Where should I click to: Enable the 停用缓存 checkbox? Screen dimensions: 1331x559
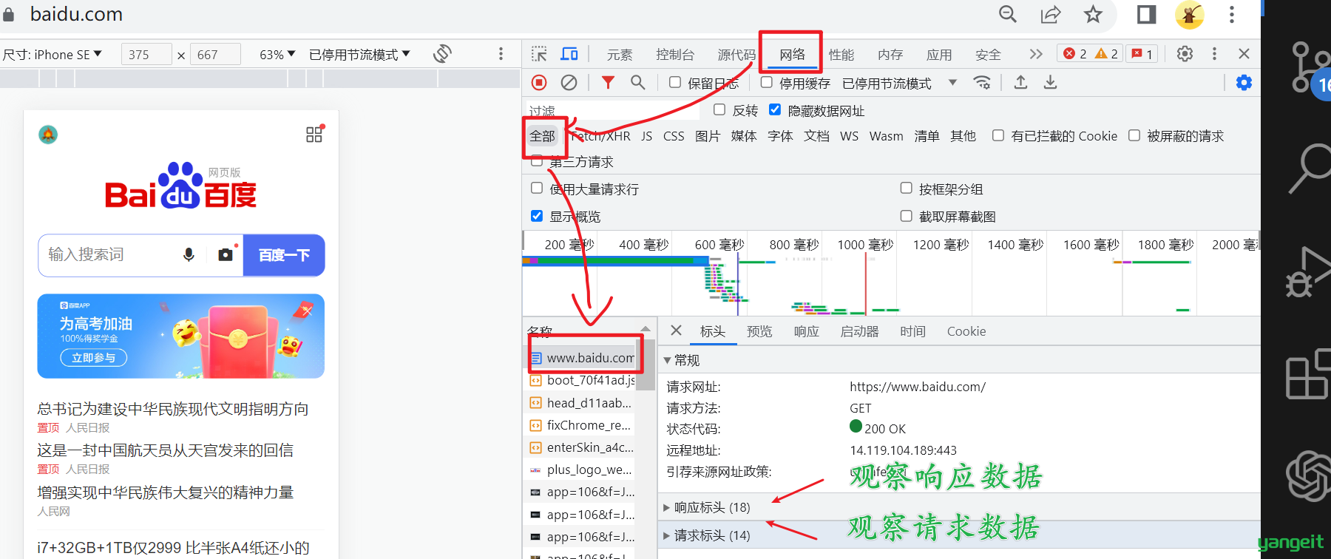coord(767,82)
